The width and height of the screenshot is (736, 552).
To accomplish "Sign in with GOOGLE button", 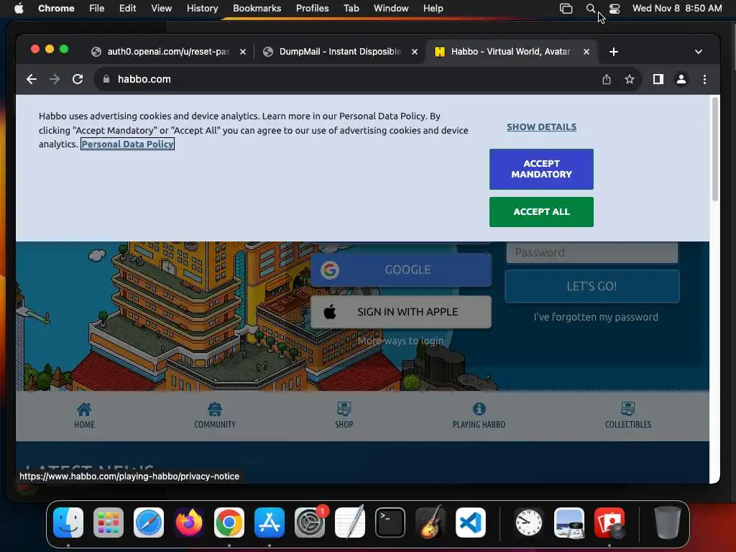I will coord(401,270).
